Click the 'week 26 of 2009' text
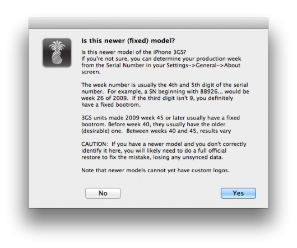 pos(104,98)
